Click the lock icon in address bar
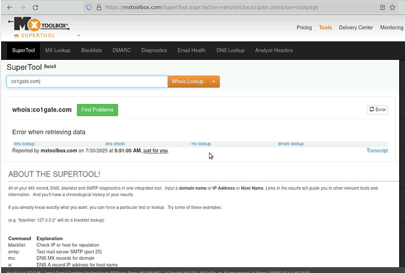The image size is (405, 273). click(x=99, y=8)
